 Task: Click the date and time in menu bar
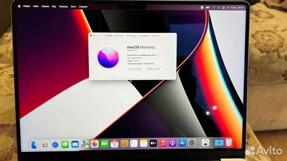click(235, 8)
